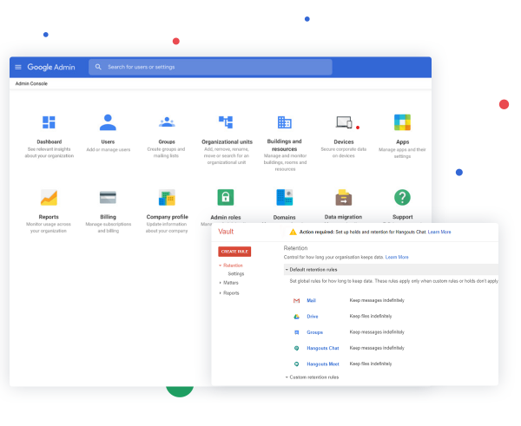Click the Groups icon in retention rules
This screenshot has width=521, height=426.
tap(297, 332)
